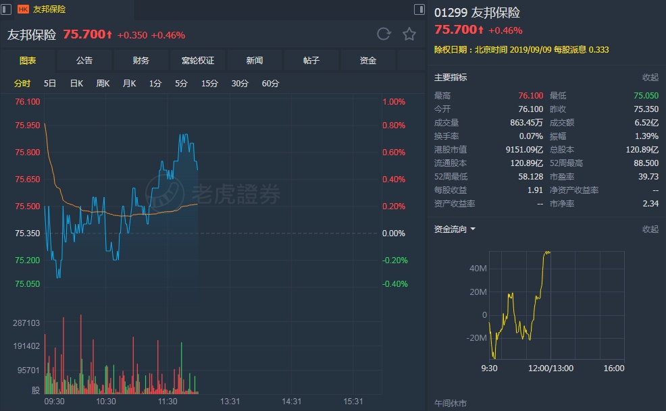Go to the 新闻 tab

255,61
